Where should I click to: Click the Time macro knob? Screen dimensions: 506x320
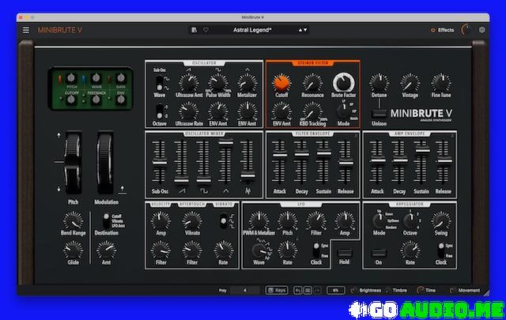pyautogui.click(x=421, y=290)
